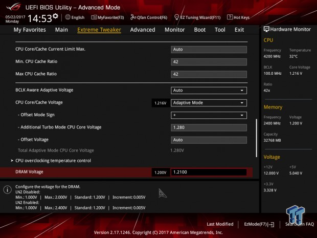The image size is (317, 238).
Task: Switch to the Main tab
Action: (x=61, y=30)
